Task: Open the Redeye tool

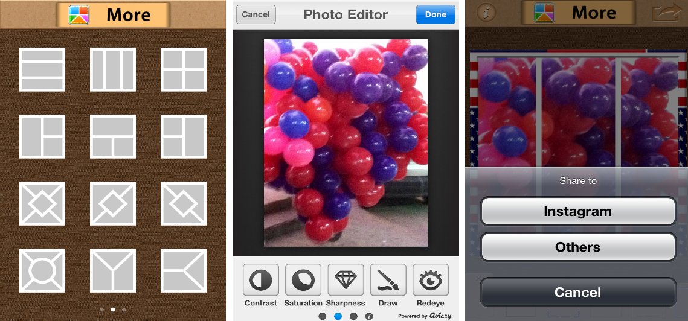Action: [x=431, y=280]
